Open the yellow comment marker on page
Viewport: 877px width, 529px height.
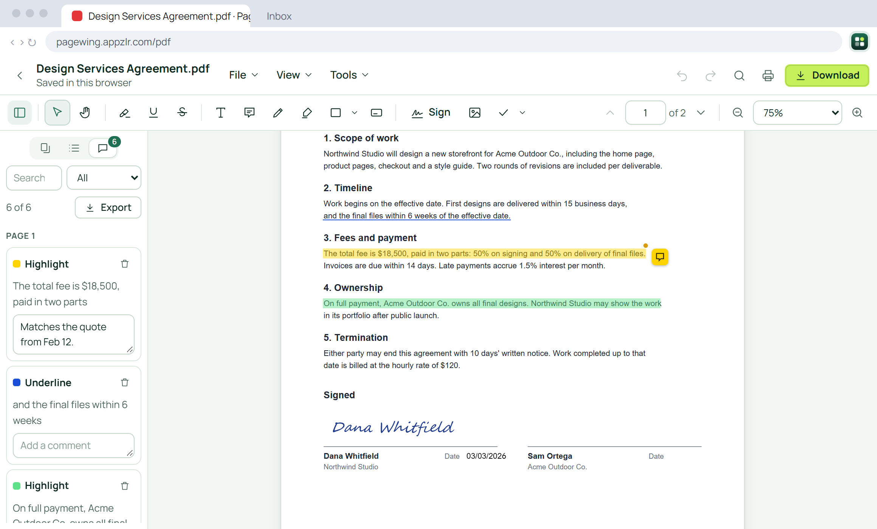[660, 257]
